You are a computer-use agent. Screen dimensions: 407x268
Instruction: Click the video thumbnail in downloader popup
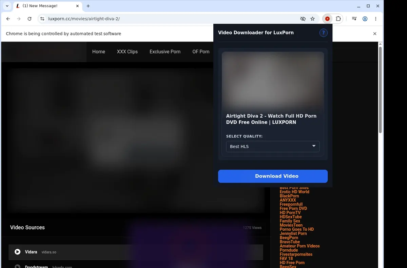click(273, 80)
